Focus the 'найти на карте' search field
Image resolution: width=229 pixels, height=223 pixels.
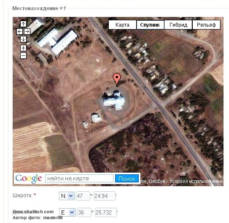point(79,179)
